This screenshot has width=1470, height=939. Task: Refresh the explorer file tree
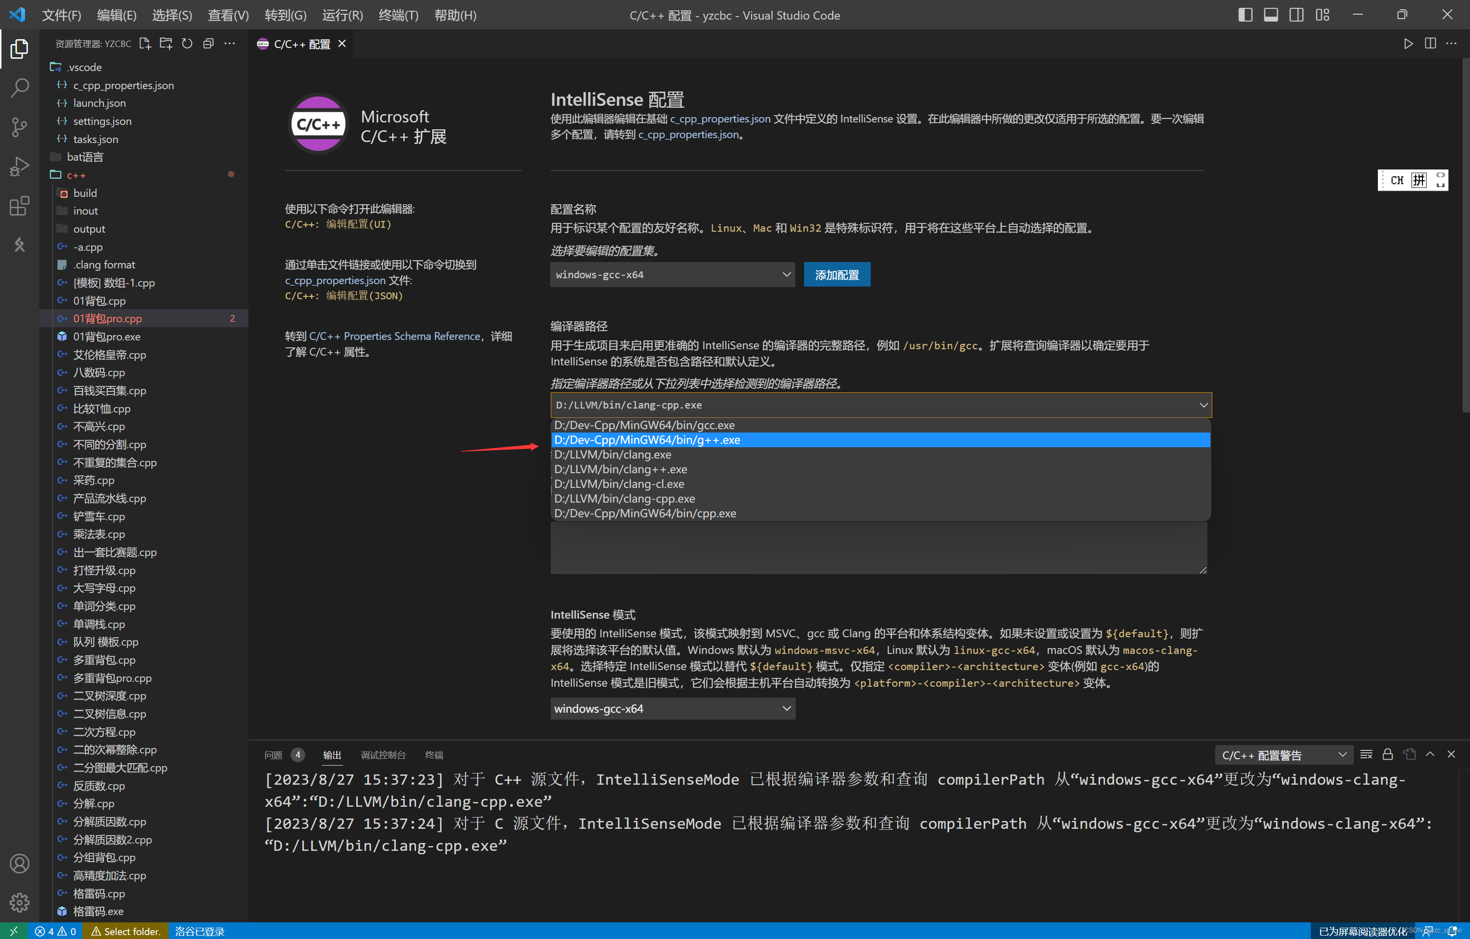pos(187,43)
